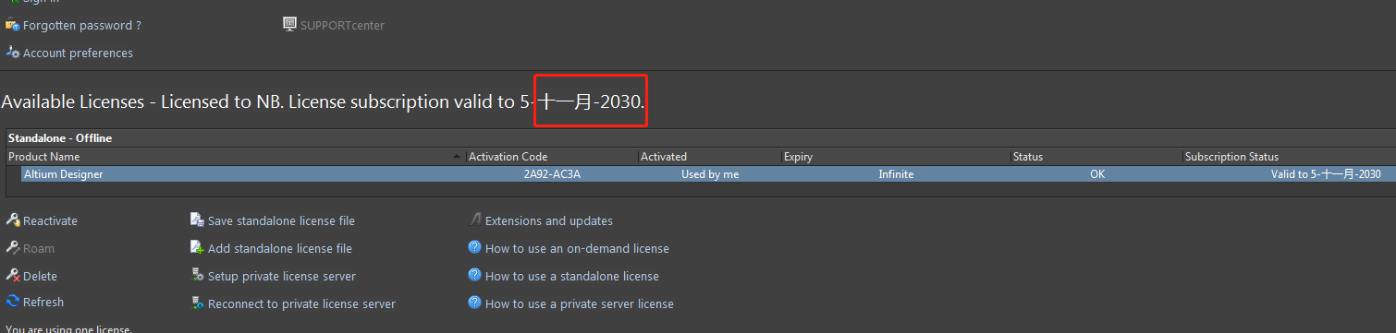1396x333 pixels.
Task: Click help icon for private server license
Action: point(475,303)
